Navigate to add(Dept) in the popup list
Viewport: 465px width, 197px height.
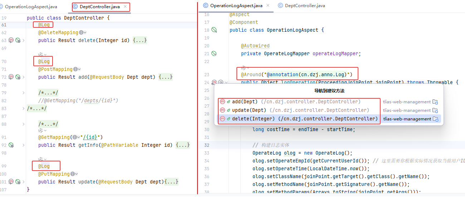[x=296, y=102]
